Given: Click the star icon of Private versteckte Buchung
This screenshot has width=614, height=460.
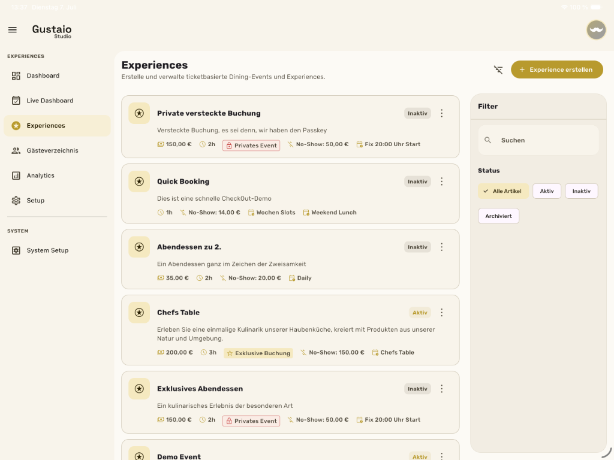Looking at the screenshot, I should tap(139, 113).
